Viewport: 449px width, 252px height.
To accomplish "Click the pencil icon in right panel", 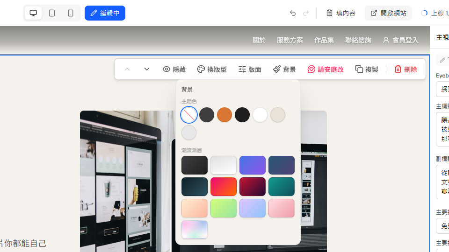I will pyautogui.click(x=442, y=60).
